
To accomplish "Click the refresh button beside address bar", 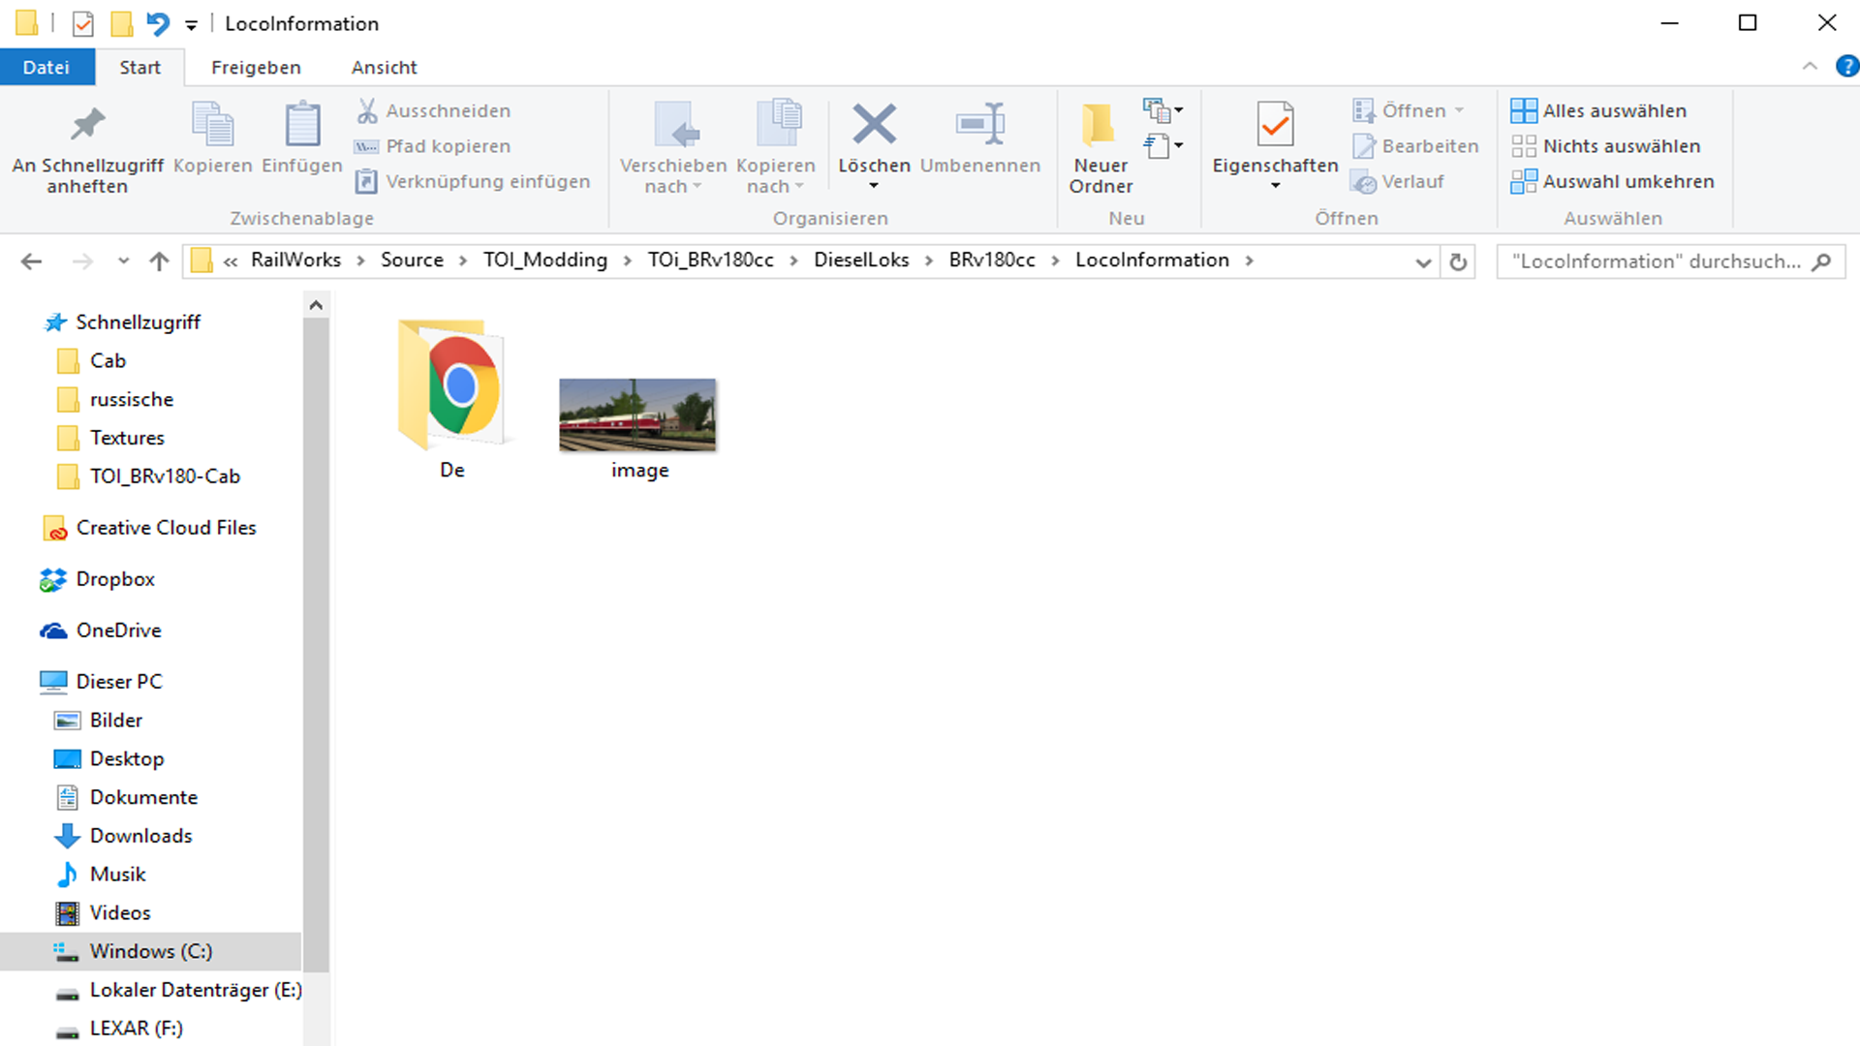I will [x=1458, y=261].
